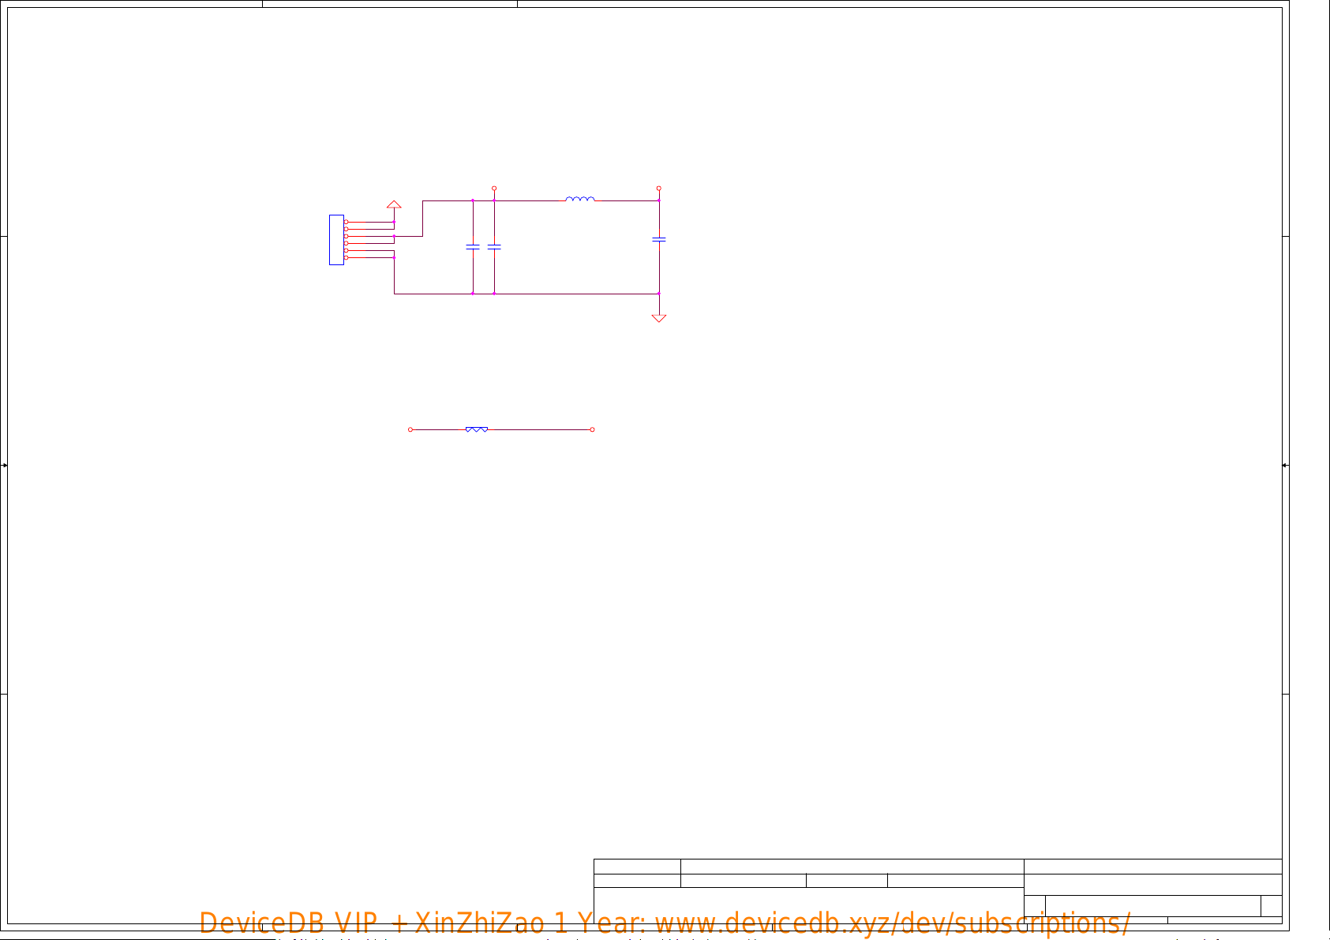Click the upward power arrow symbol near the connector

[x=394, y=204]
